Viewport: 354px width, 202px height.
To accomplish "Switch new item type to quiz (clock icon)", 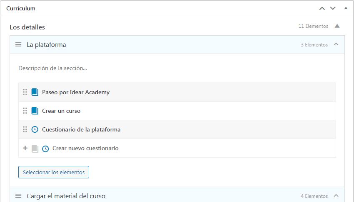I will 45,148.
